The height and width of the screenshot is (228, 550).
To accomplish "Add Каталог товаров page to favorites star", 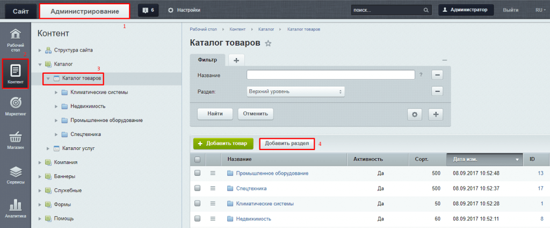I will [x=269, y=43].
